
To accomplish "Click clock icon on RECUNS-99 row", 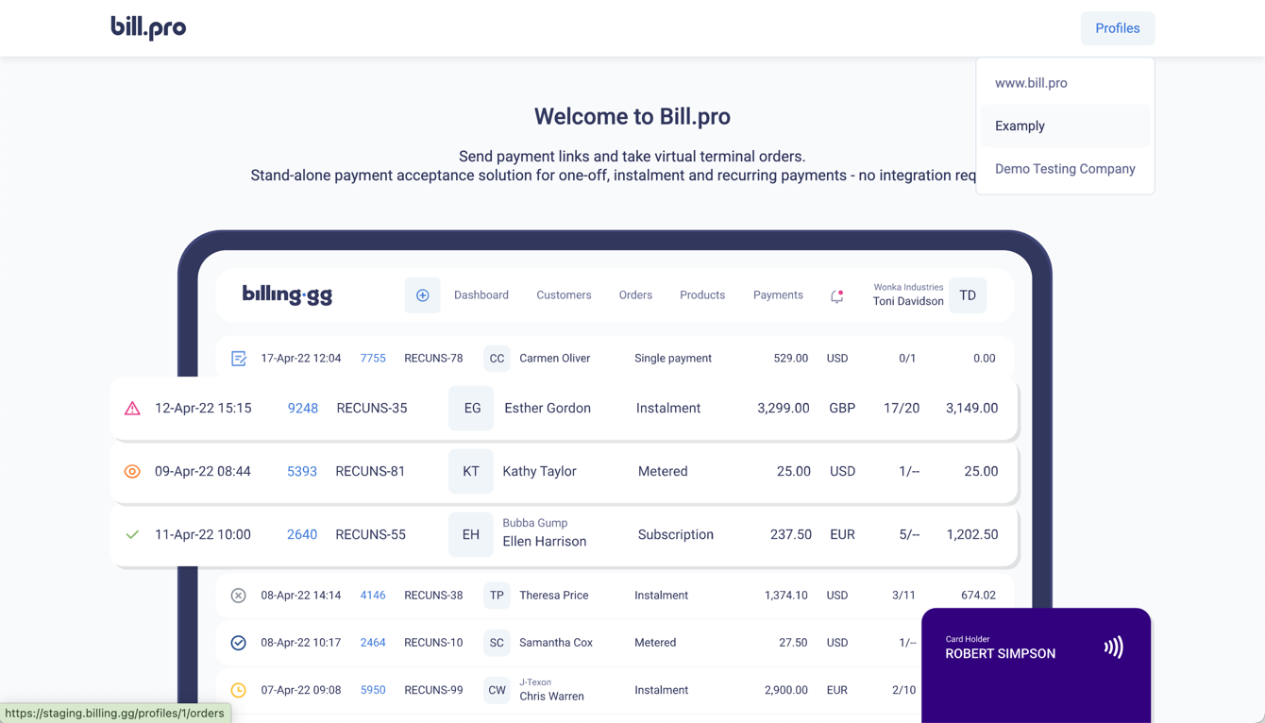I will [239, 690].
